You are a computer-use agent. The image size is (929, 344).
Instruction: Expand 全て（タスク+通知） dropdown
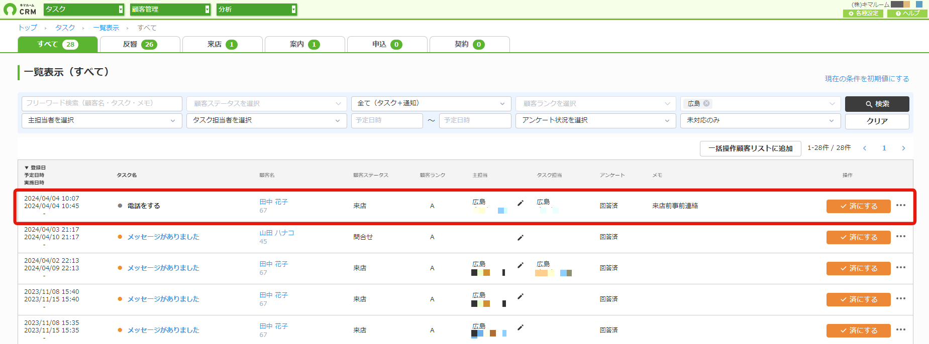point(431,104)
